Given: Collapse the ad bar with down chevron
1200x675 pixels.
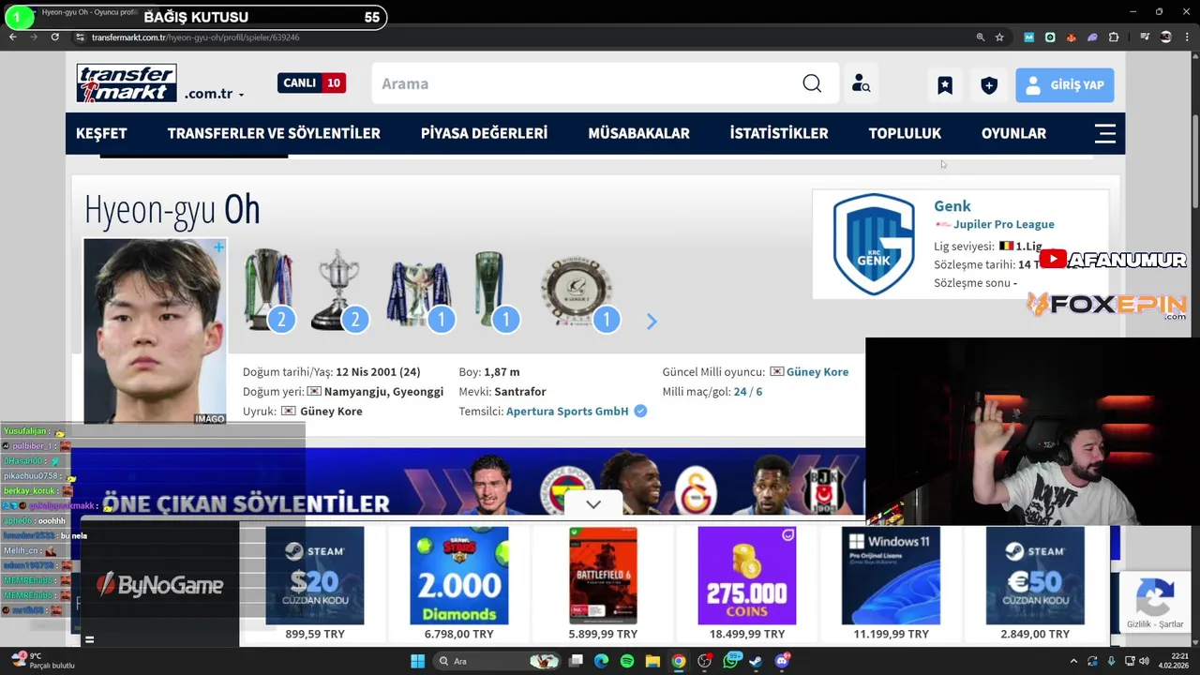Looking at the screenshot, I should 593,504.
